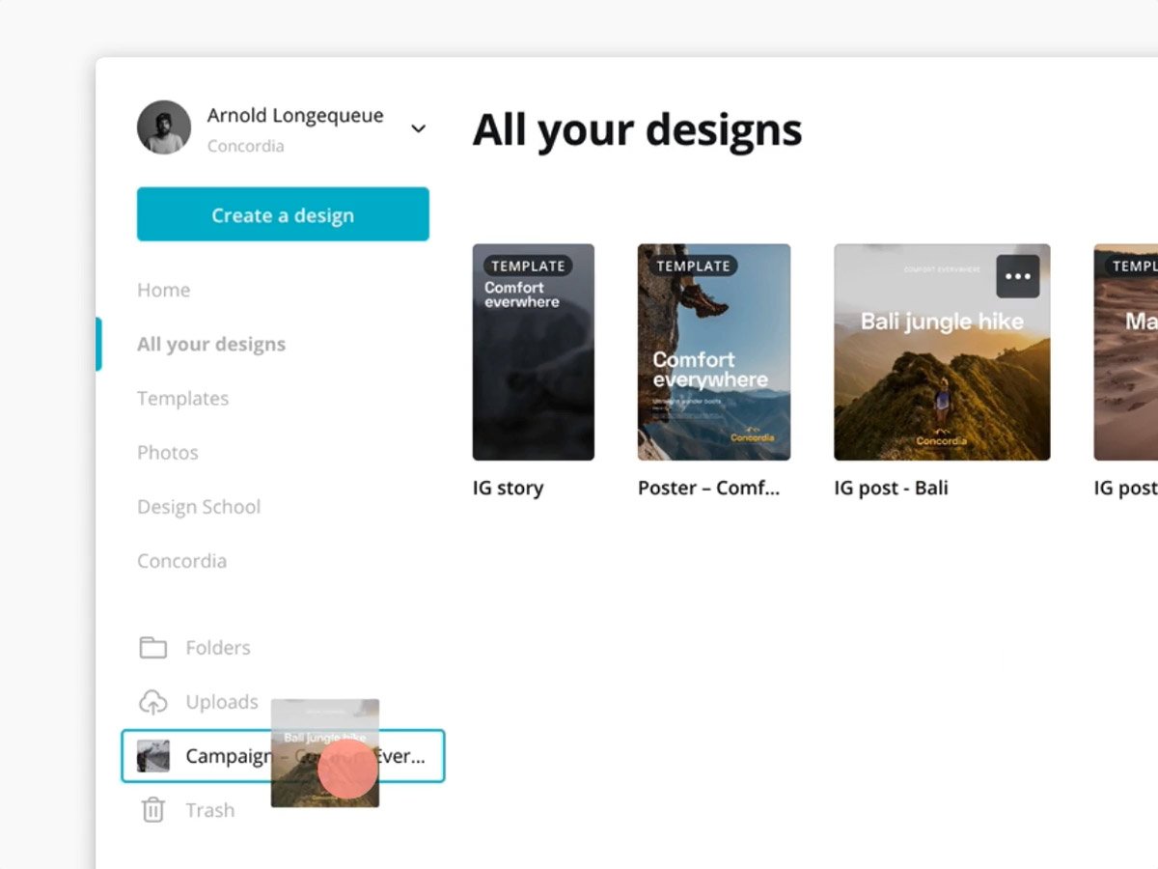Open the three-dot options menu on Bali post
1158x869 pixels.
pos(1016,277)
